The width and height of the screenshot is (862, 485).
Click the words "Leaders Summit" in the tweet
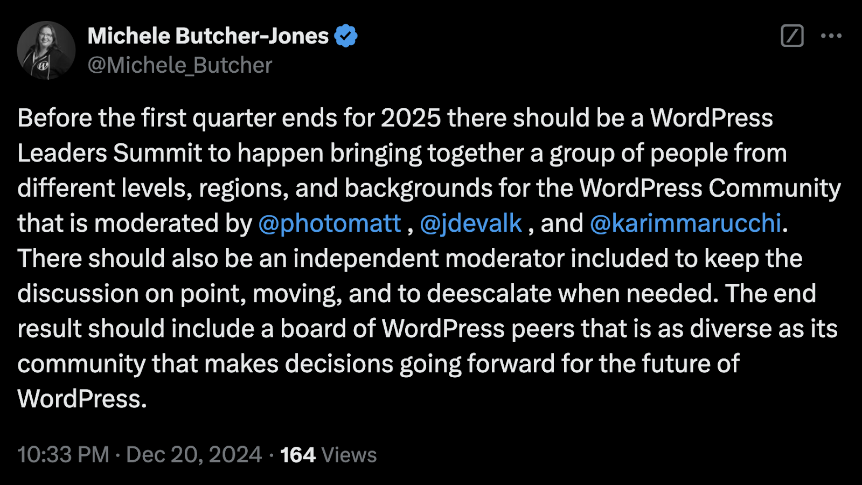coord(110,153)
